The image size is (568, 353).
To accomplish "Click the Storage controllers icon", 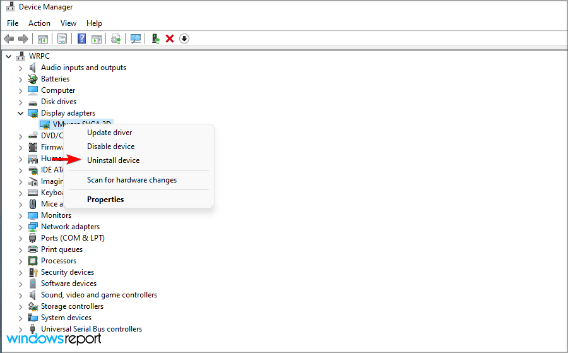I will (x=33, y=306).
